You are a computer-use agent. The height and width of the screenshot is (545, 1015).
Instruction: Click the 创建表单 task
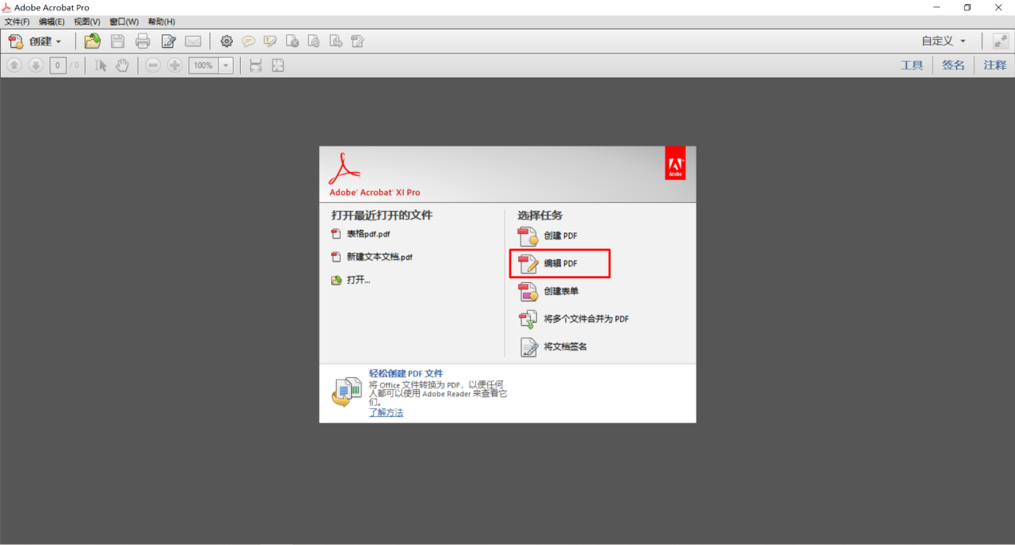click(549, 292)
